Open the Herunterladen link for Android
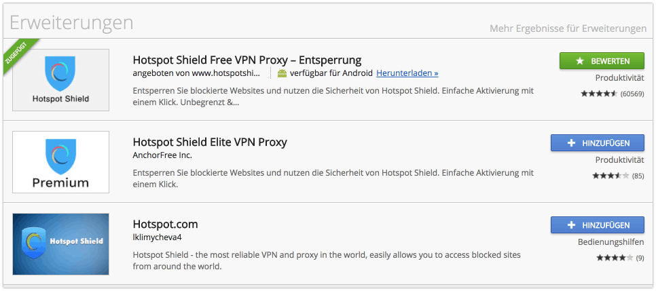Viewport: 656px width, 291px height. [x=407, y=73]
